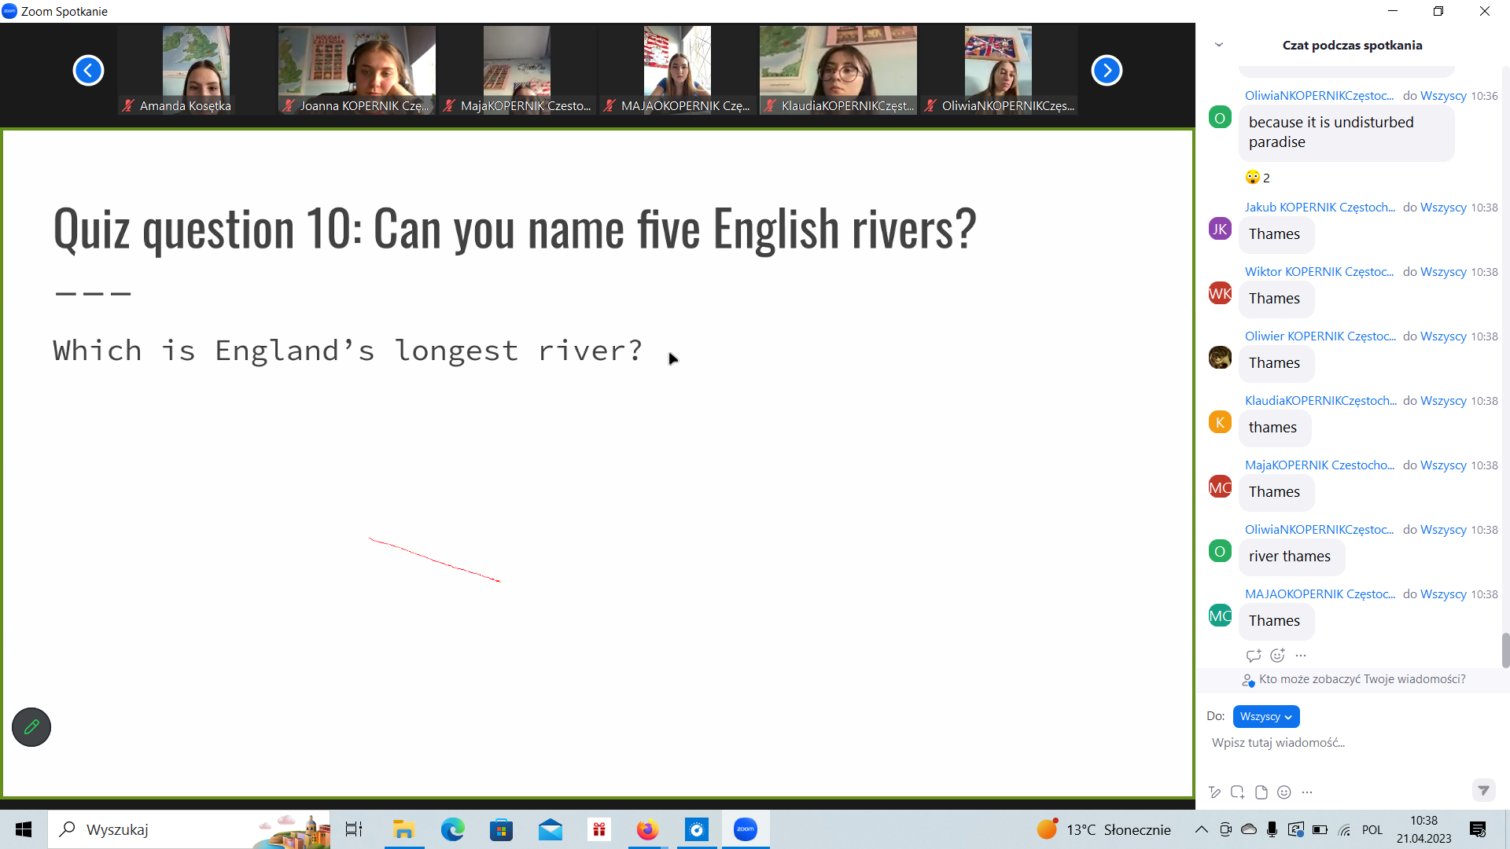Open Zoom from the Windows taskbar
The height and width of the screenshot is (849, 1510).
pos(746,829)
